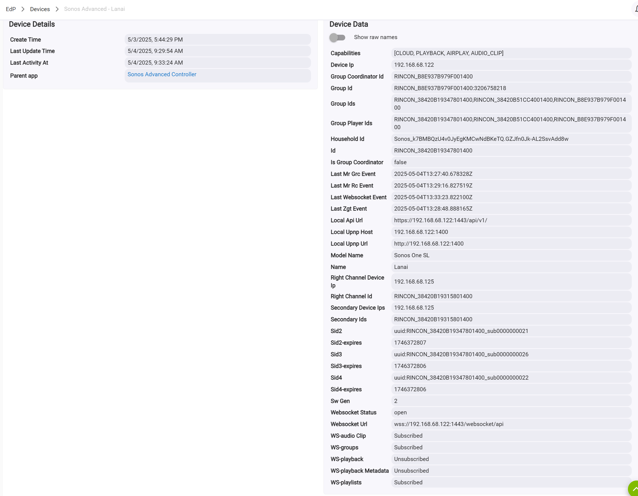Go to EdP in the breadcrumb
The width and height of the screenshot is (638, 496).
(11, 9)
